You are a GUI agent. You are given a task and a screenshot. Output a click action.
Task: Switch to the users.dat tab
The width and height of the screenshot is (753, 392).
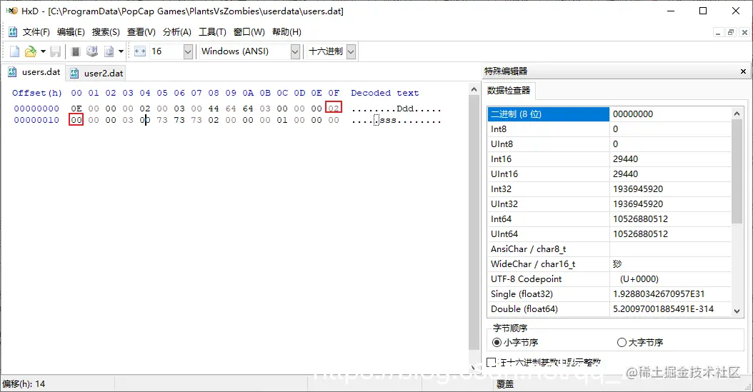click(x=34, y=72)
